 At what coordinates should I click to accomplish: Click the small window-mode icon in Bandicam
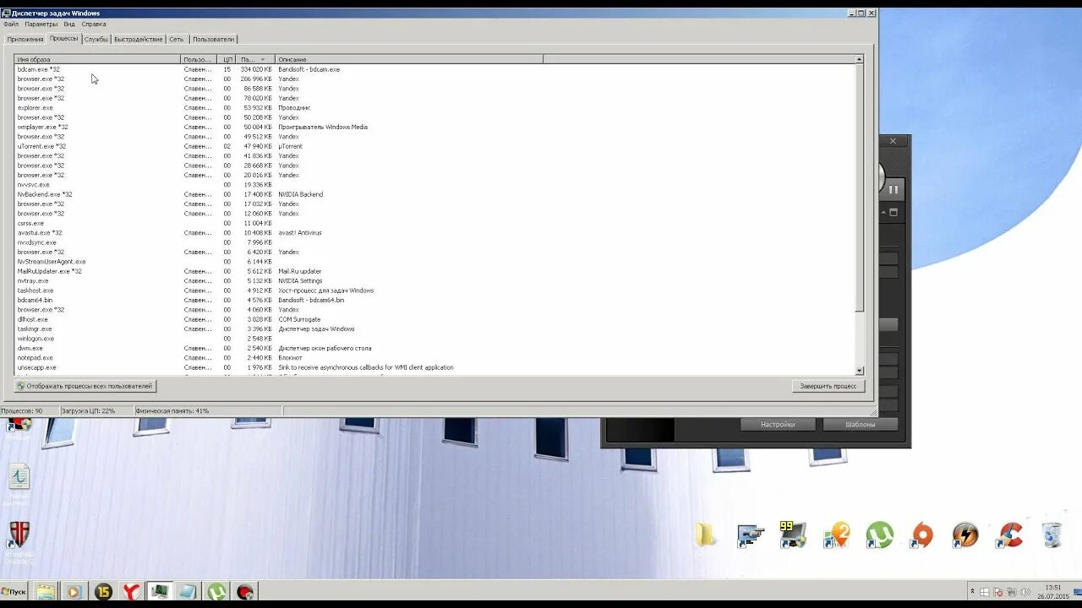pyautogui.click(x=893, y=212)
